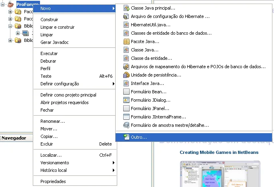Select Executar in the context menu
The width and height of the screenshot is (274, 187).
pyautogui.click(x=75, y=53)
